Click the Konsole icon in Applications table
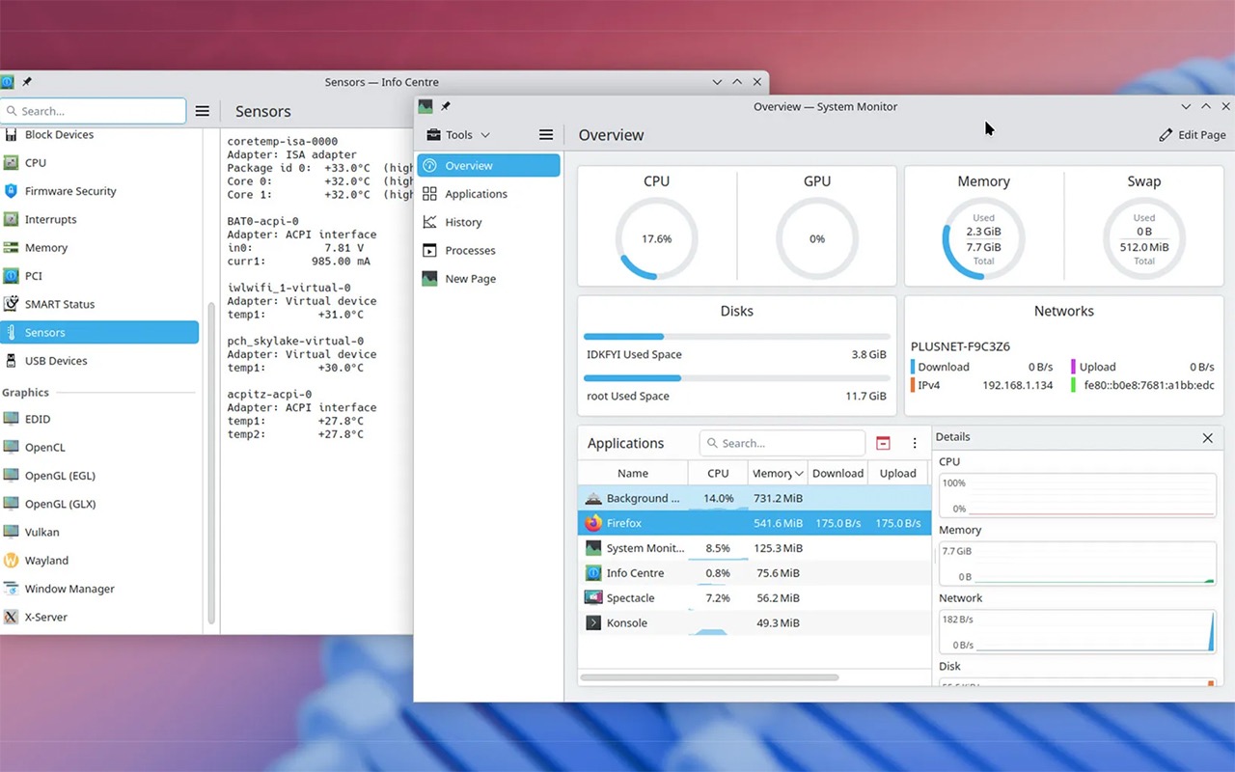The height and width of the screenshot is (772, 1235). [593, 623]
